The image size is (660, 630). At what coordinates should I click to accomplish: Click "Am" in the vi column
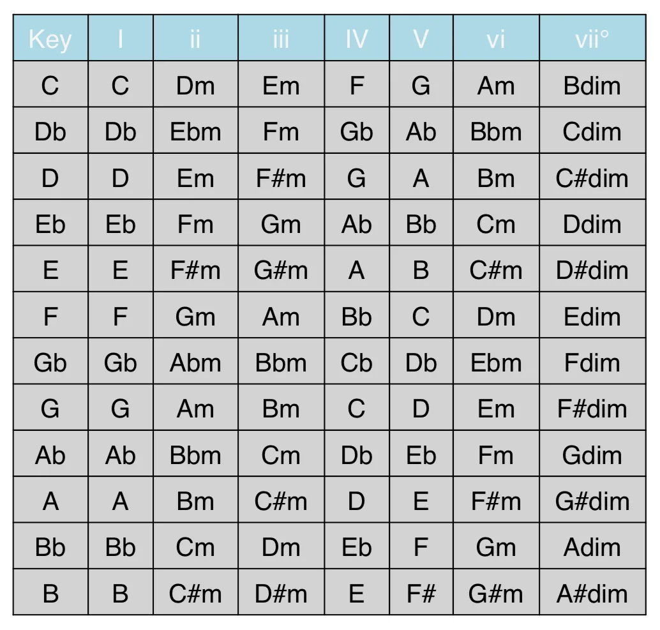tap(496, 86)
